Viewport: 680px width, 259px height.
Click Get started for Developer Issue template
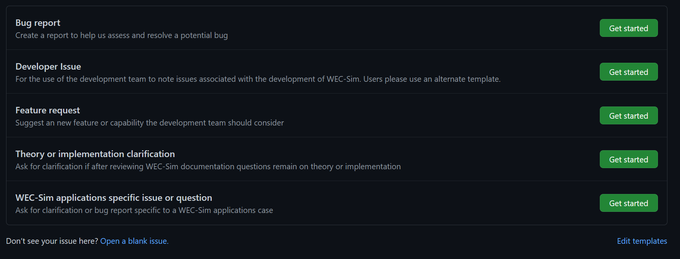click(x=628, y=72)
